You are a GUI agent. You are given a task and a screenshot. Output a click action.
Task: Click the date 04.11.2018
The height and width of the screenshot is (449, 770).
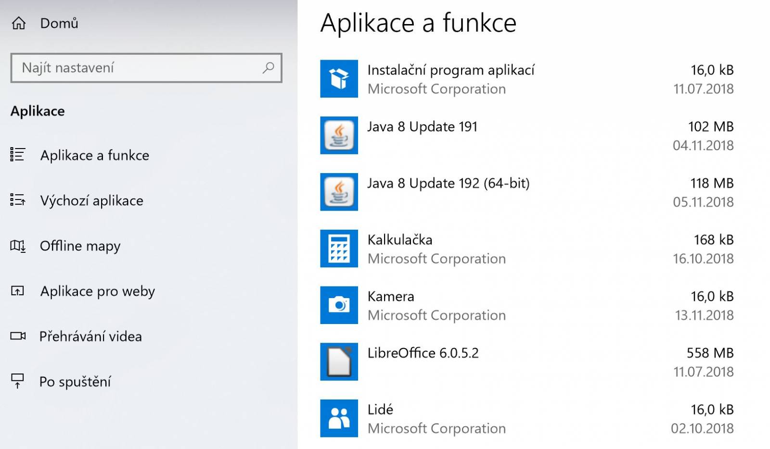point(703,146)
